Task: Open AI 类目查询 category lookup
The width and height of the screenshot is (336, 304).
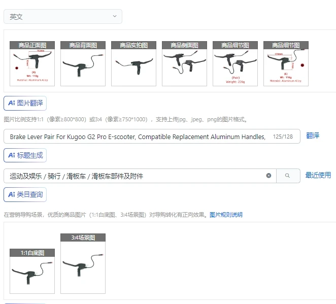Action: [x=25, y=195]
